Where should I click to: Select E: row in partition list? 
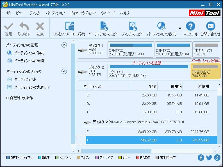pyautogui.click(x=147, y=132)
